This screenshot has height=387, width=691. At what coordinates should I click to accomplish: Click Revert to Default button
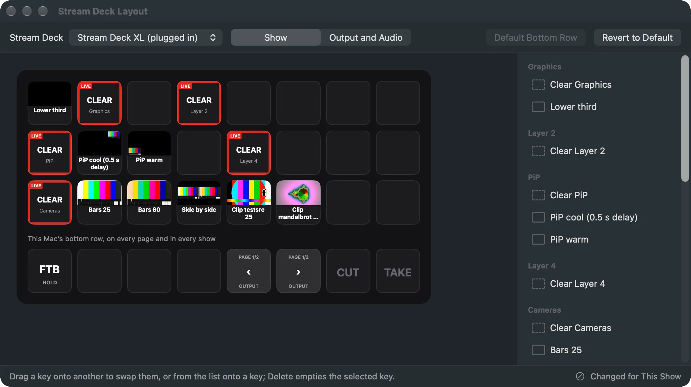637,37
